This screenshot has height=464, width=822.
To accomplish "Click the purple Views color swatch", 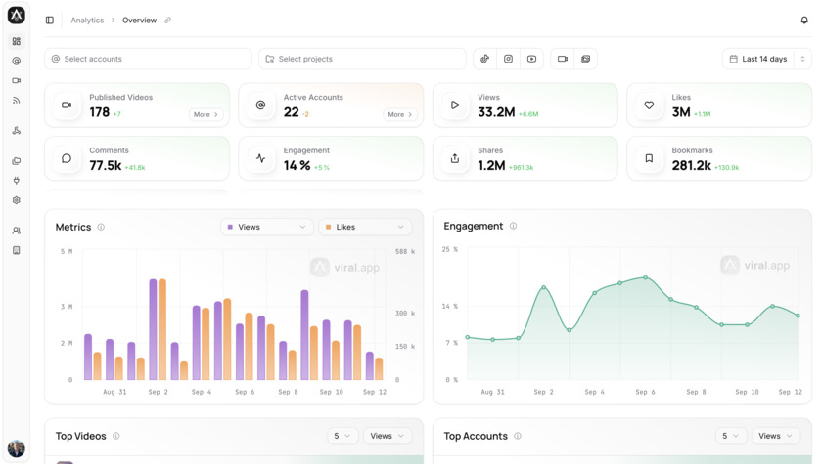I will click(x=230, y=227).
